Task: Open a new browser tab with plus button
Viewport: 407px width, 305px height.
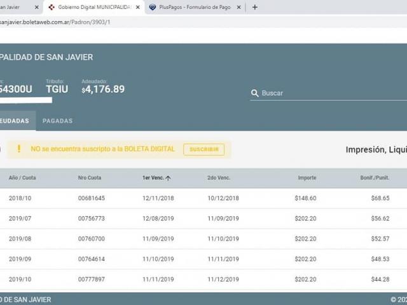Action: point(254,7)
